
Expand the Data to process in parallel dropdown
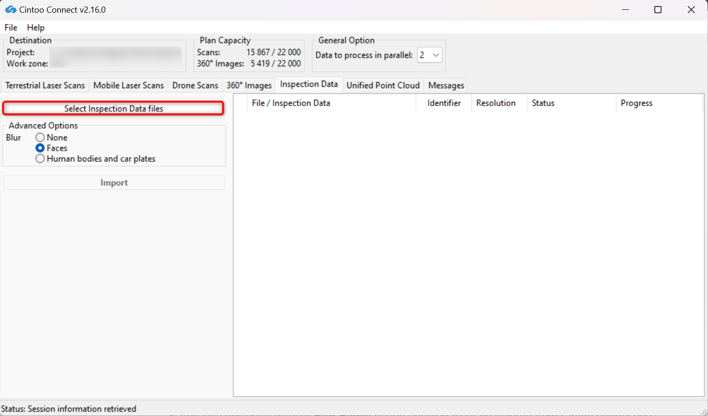pos(430,55)
